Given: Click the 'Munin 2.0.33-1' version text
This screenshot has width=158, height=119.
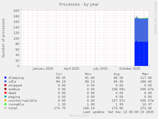Looking at the screenshot, I should click(x=79, y=116).
